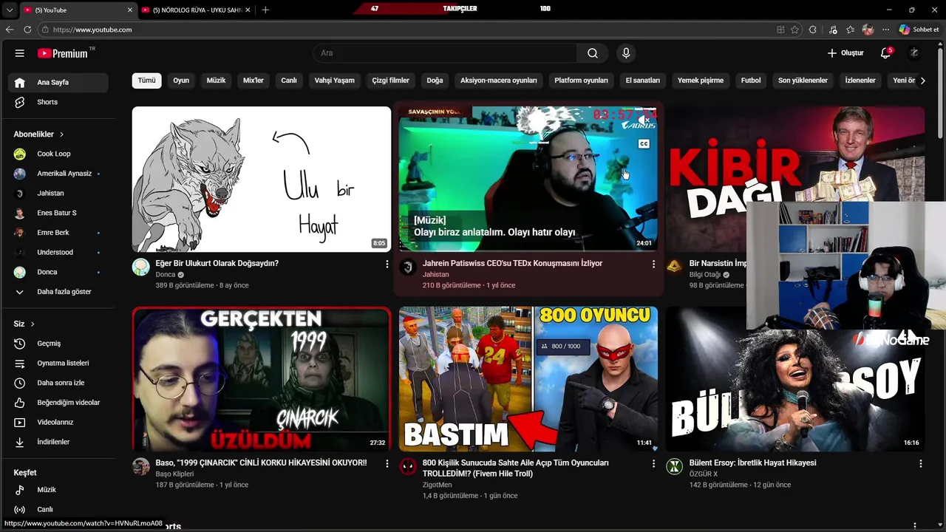Open browser settings and more ellipsis

click(885, 30)
